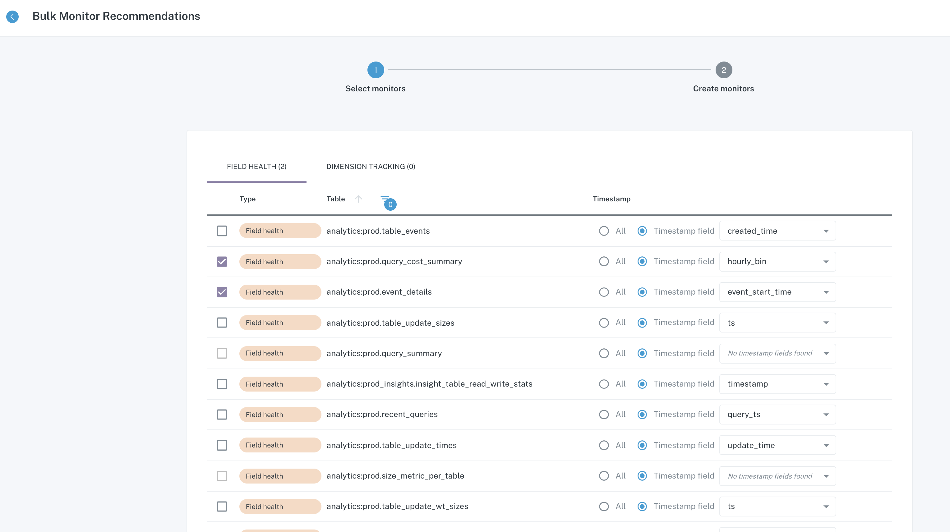
Task: Click analytics:prod.size_metric_per_table table name
Action: [x=395, y=476]
